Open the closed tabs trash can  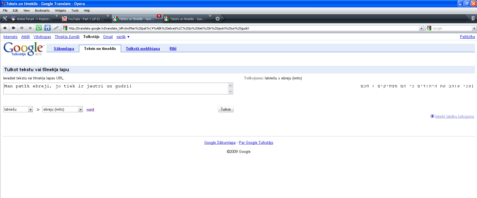[x=473, y=18]
